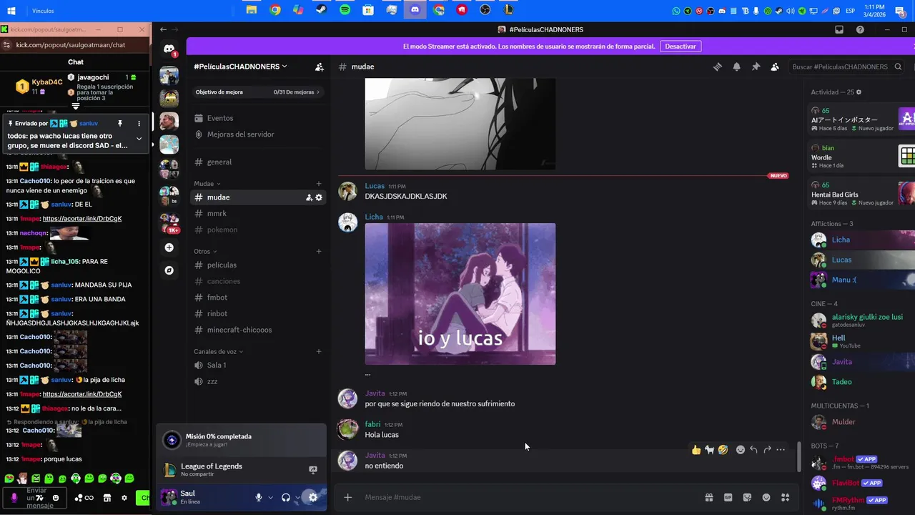Click chat message scrollbar

pyautogui.click(x=799, y=456)
